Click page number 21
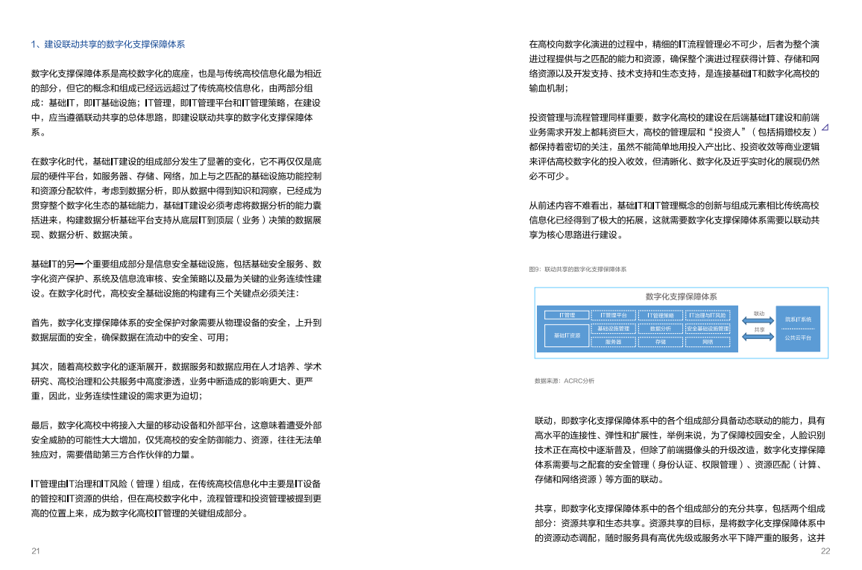The image size is (862, 570). pyautogui.click(x=36, y=551)
